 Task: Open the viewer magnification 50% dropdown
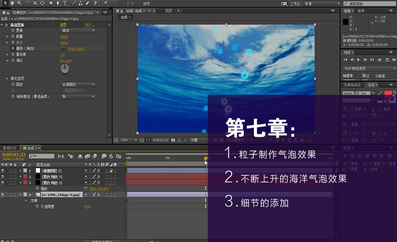129,140
